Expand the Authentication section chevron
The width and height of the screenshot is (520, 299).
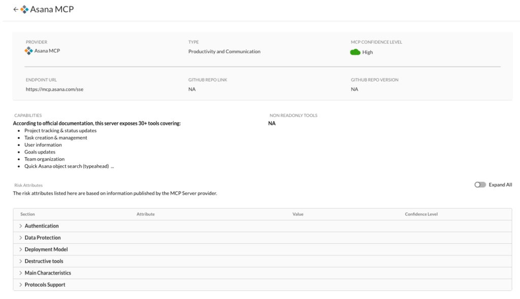coord(20,226)
